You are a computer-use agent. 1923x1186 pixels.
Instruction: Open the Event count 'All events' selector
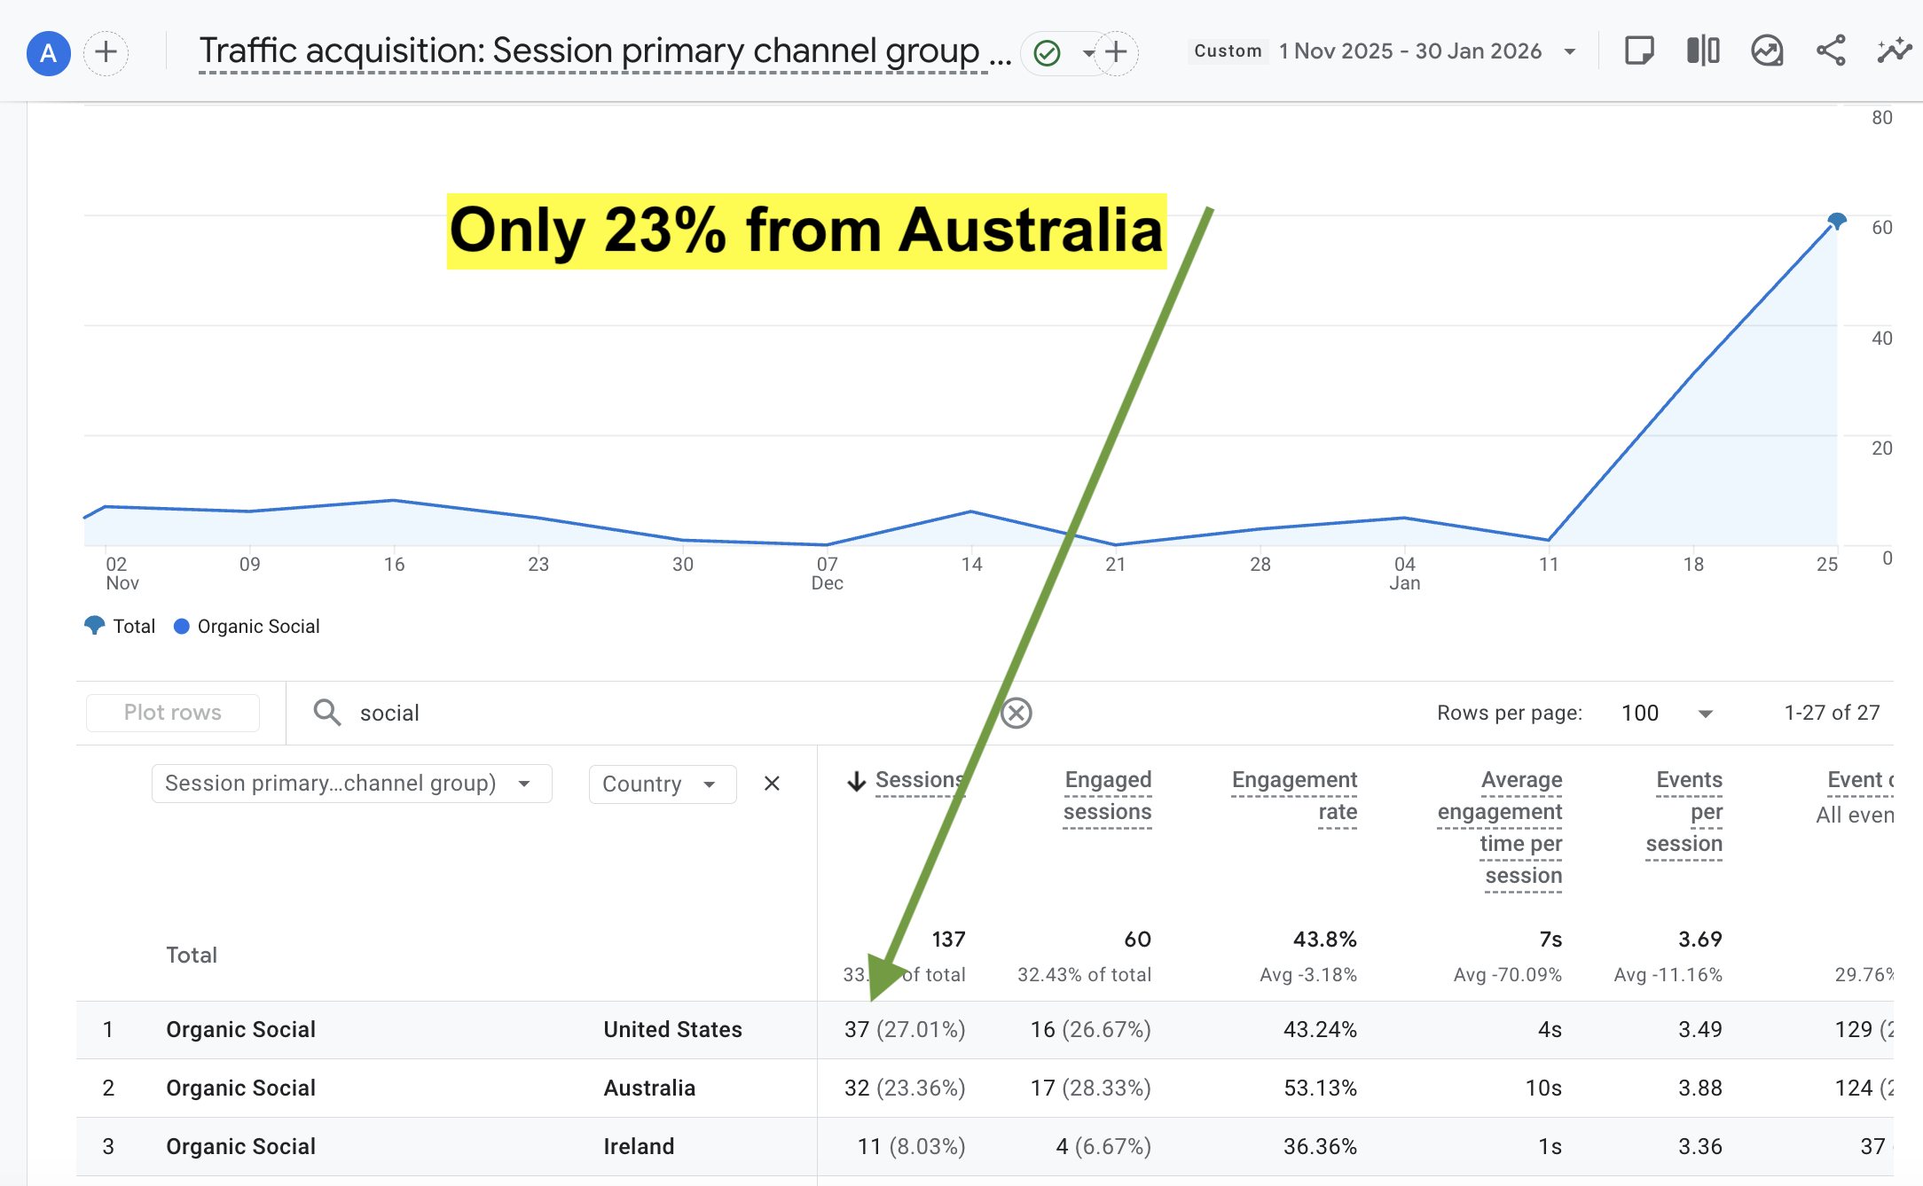coord(1854,815)
